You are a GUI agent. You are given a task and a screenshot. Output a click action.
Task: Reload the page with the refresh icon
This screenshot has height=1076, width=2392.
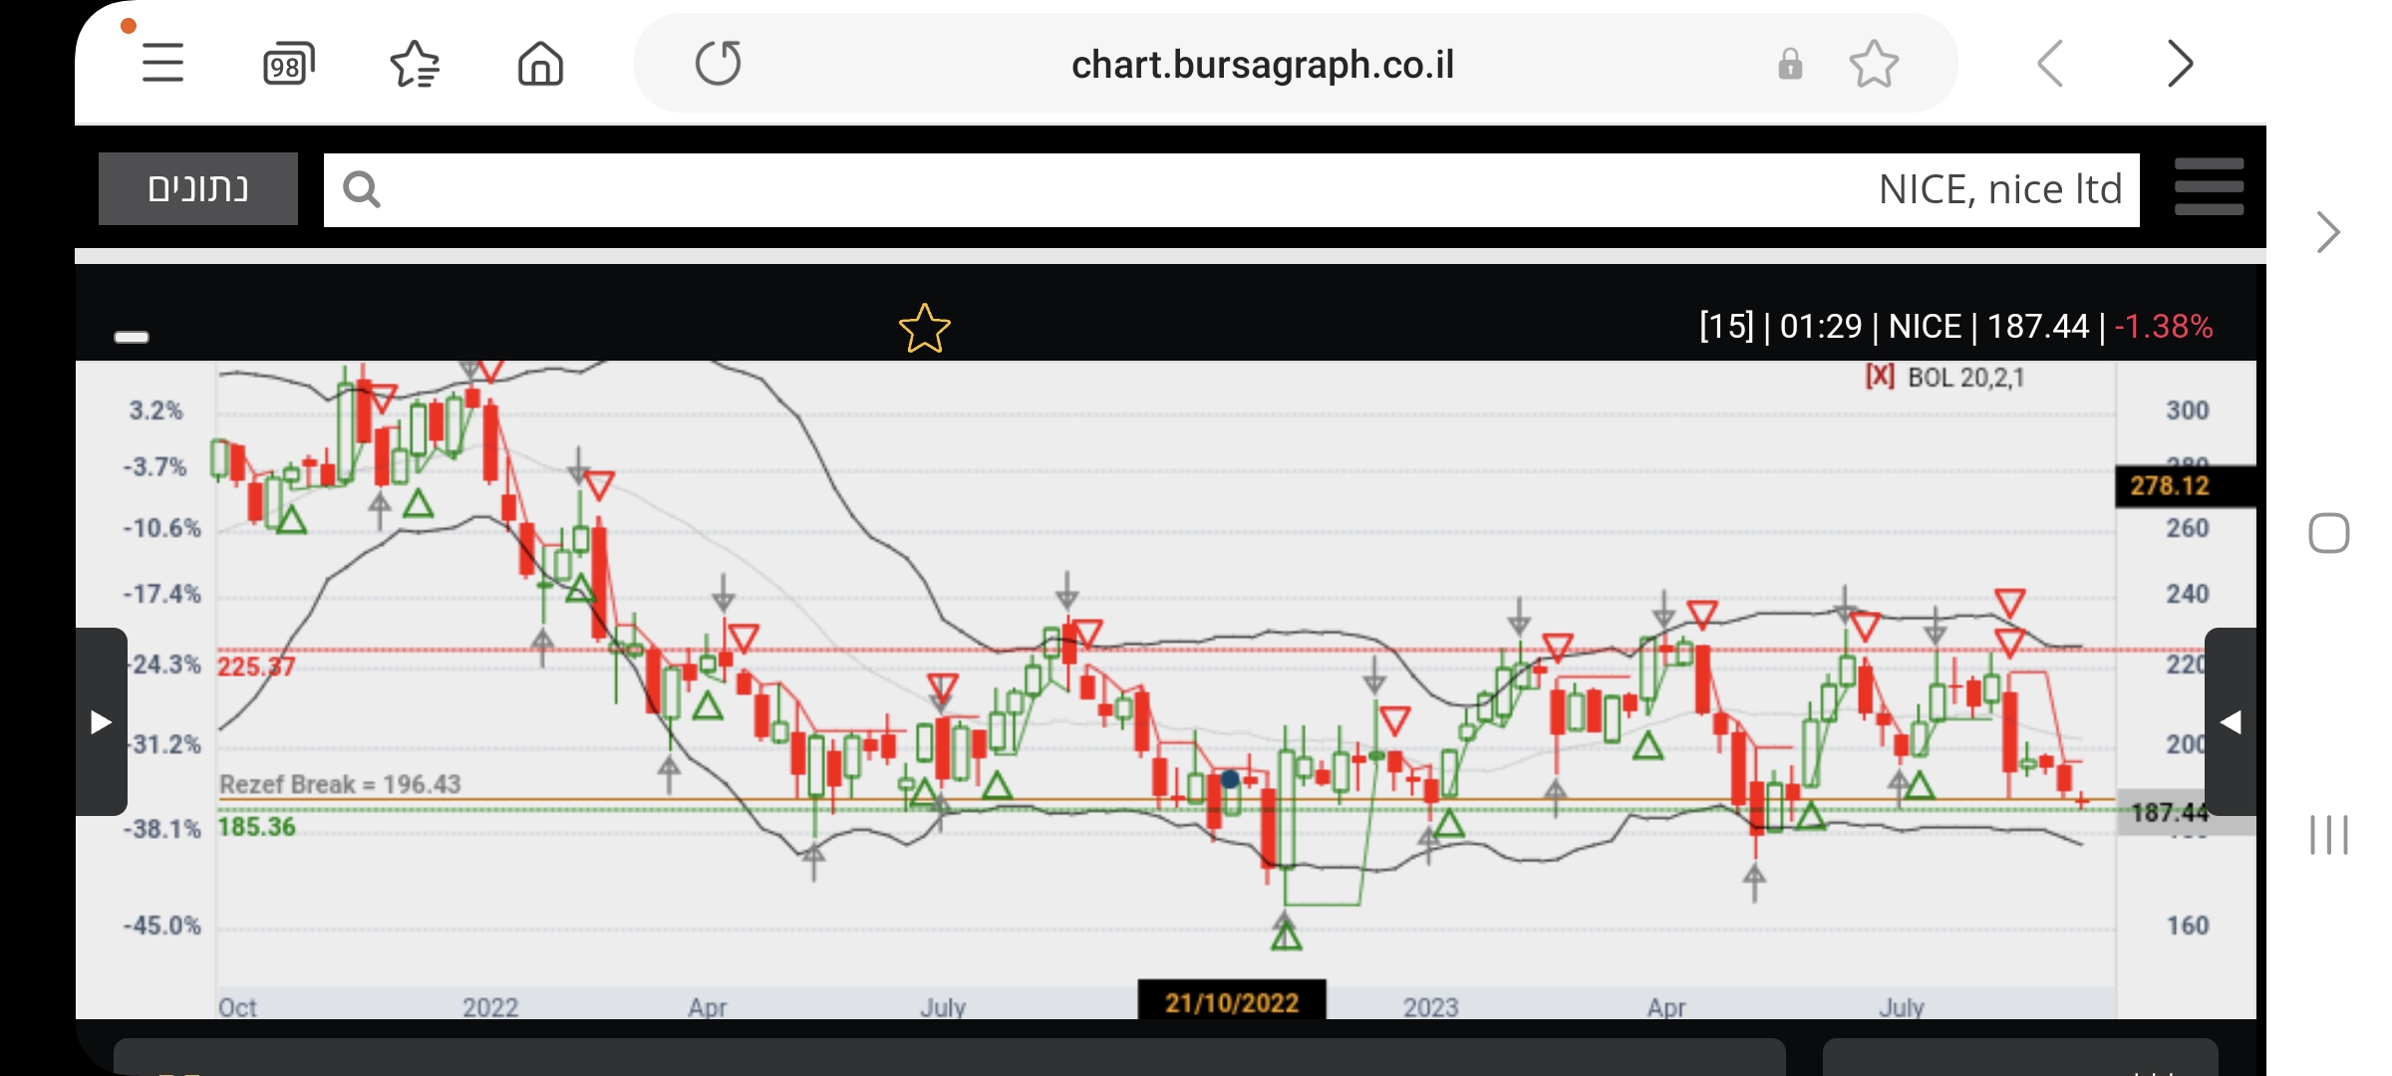pyautogui.click(x=718, y=64)
